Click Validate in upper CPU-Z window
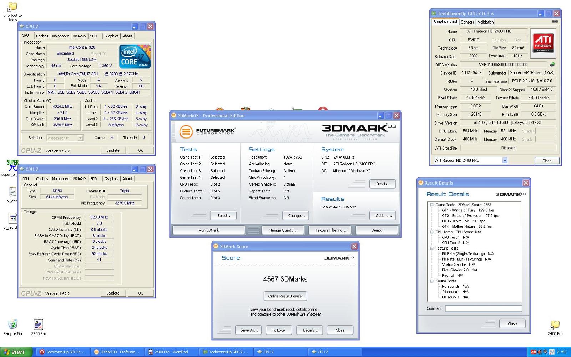This screenshot has height=357, width=571. [113, 150]
